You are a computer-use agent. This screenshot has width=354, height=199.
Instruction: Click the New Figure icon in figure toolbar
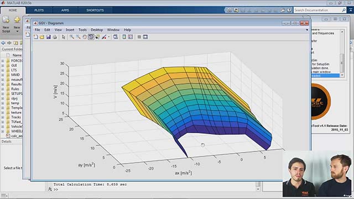tap(35, 37)
